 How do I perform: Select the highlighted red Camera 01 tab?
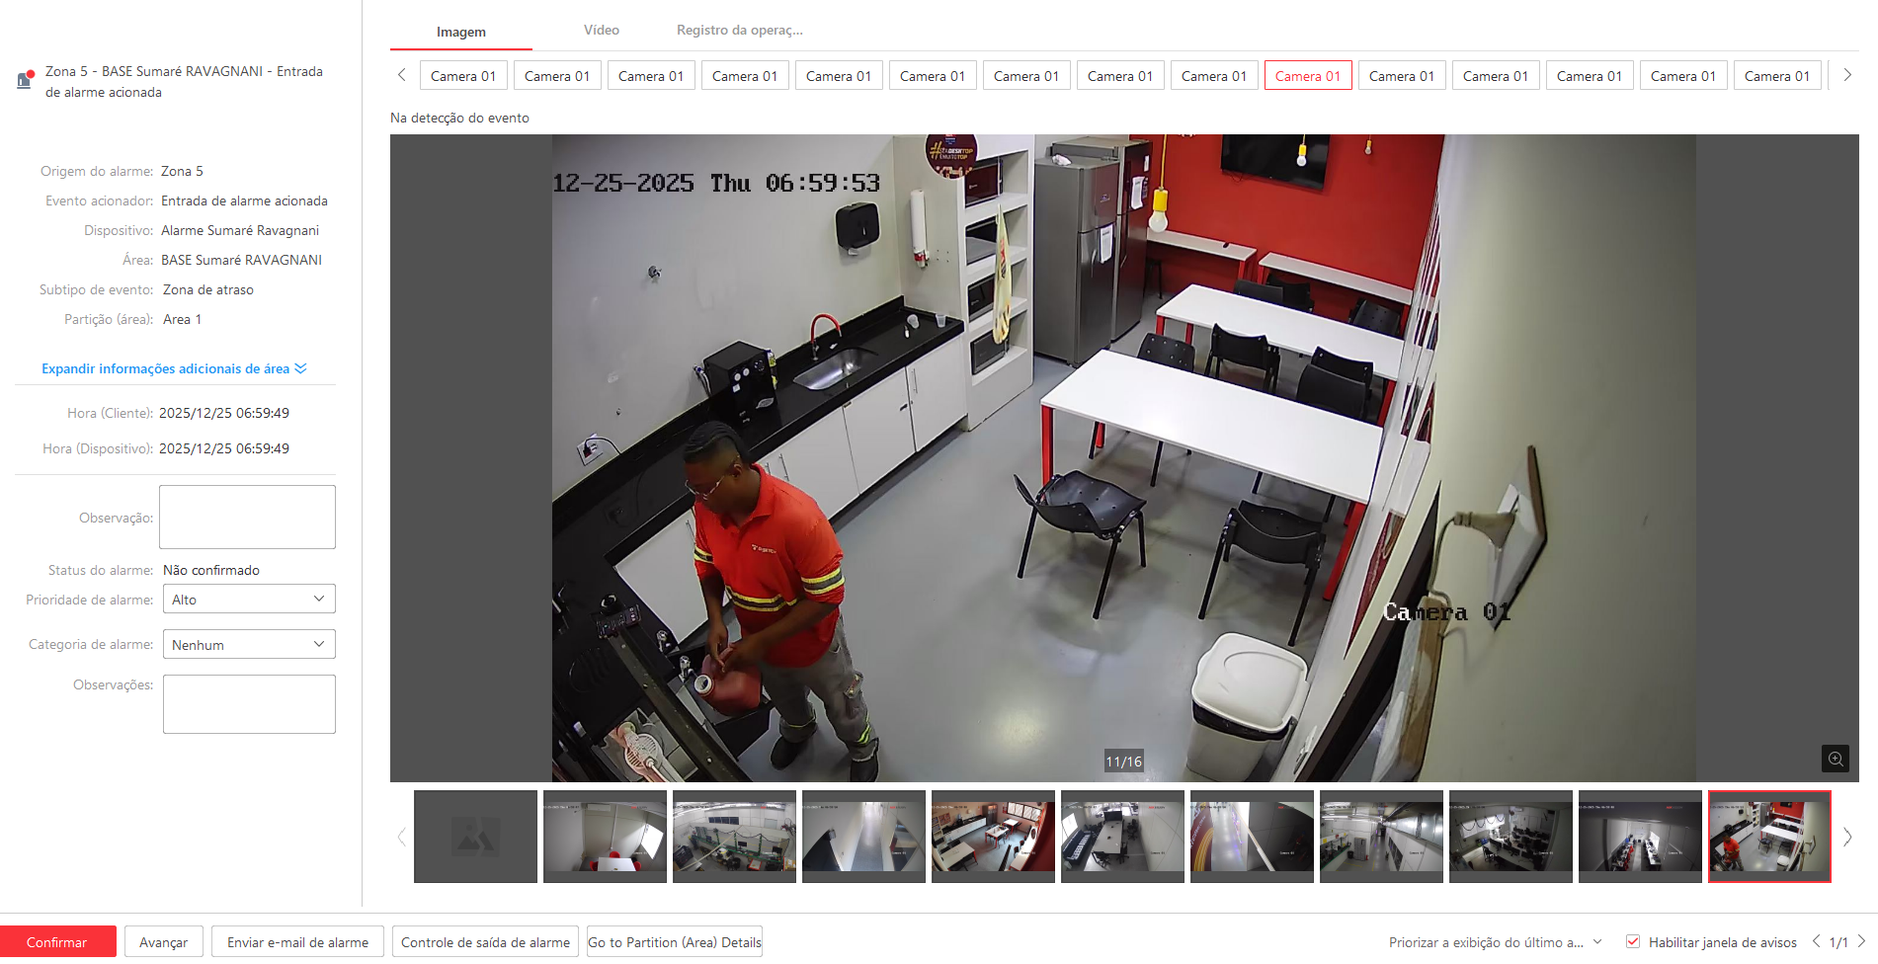[x=1307, y=76]
